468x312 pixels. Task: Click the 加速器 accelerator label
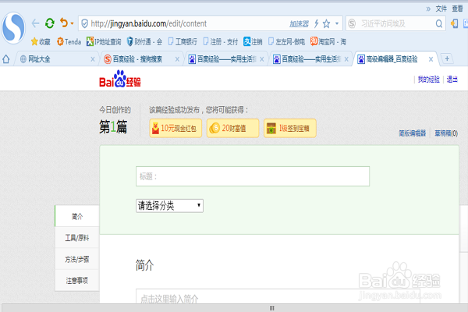pos(299,24)
